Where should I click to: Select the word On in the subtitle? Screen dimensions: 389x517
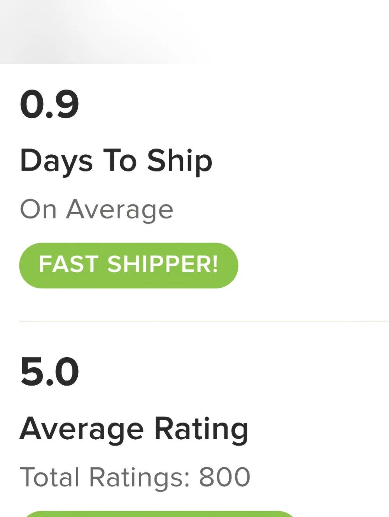(x=38, y=210)
